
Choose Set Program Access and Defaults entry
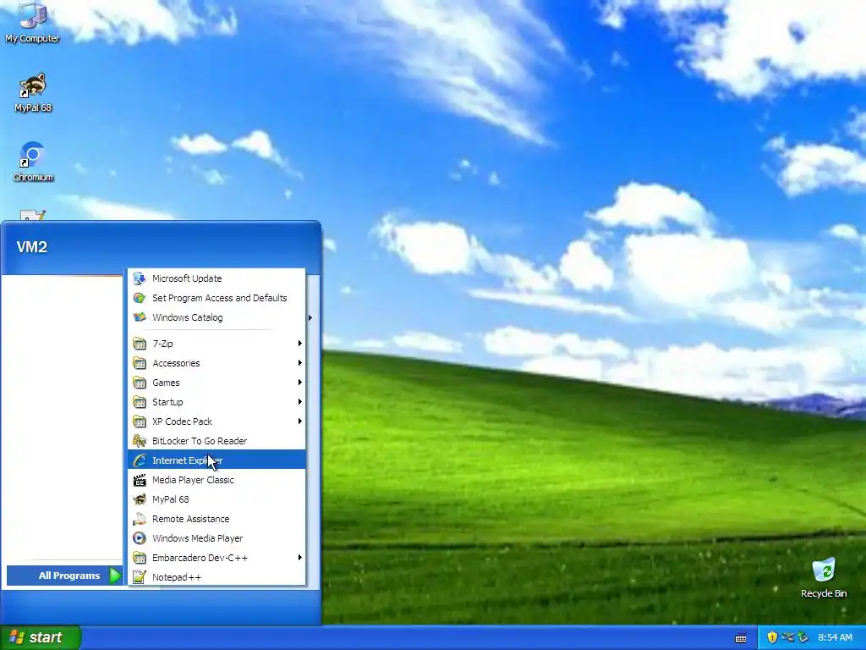tap(216, 298)
